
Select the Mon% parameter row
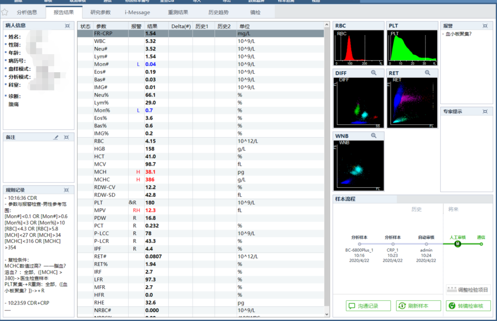(x=201, y=110)
